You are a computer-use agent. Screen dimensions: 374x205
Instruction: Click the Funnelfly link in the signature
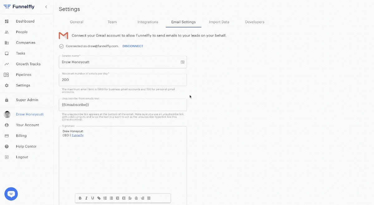pyautogui.click(x=78, y=136)
